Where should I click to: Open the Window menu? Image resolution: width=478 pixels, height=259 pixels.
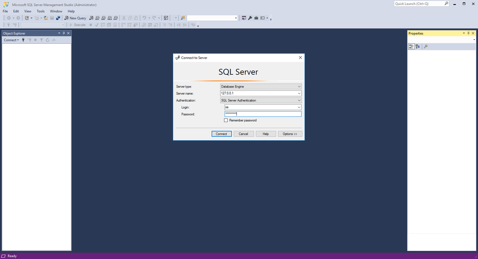click(x=56, y=11)
